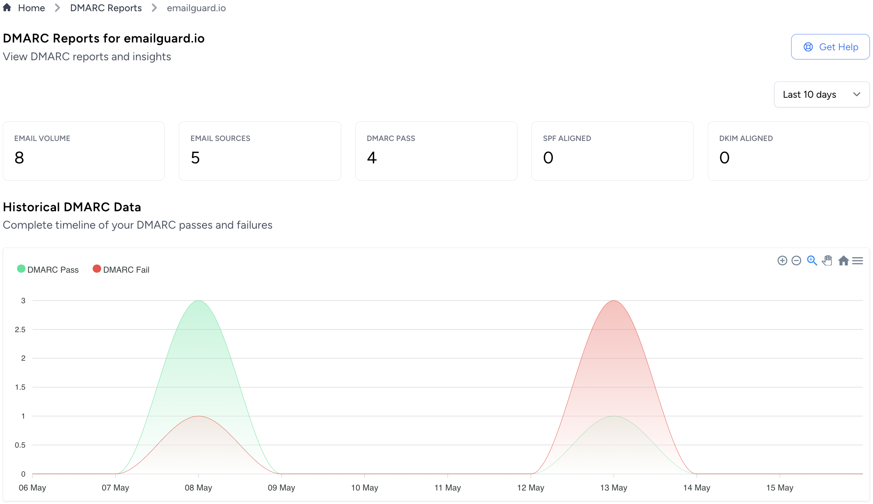Click the chart Zoom In icon
The height and width of the screenshot is (504, 873).
[x=782, y=261]
